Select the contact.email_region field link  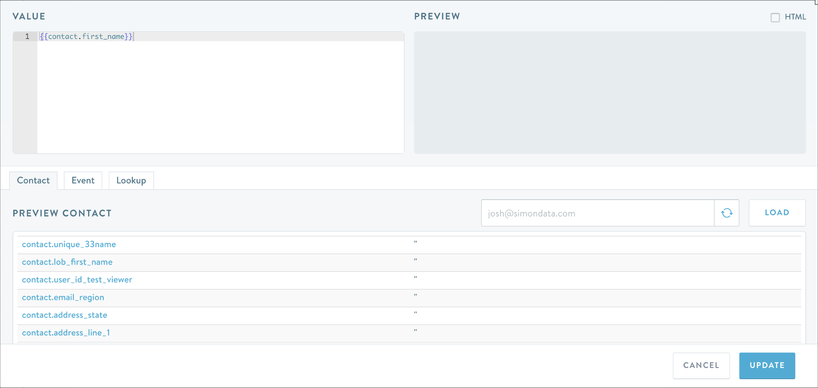click(63, 297)
